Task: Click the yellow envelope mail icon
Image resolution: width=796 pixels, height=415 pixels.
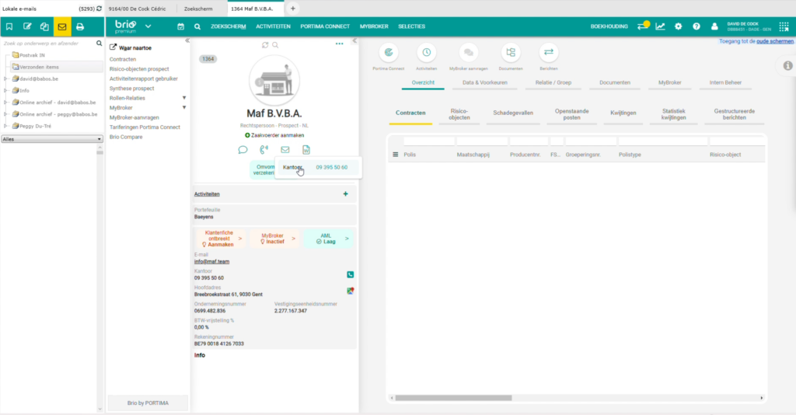Action: click(62, 26)
